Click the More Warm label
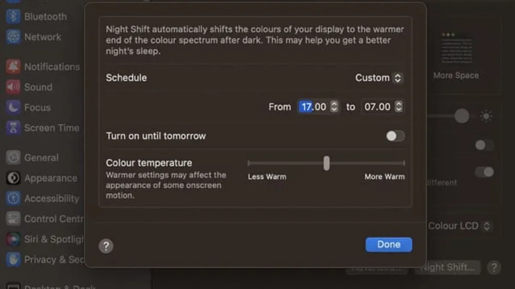Image resolution: width=515 pixels, height=289 pixels. (x=385, y=176)
